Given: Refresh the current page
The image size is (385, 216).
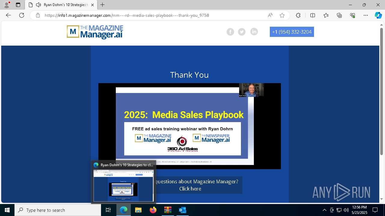Looking at the screenshot, I should tap(22, 15).
